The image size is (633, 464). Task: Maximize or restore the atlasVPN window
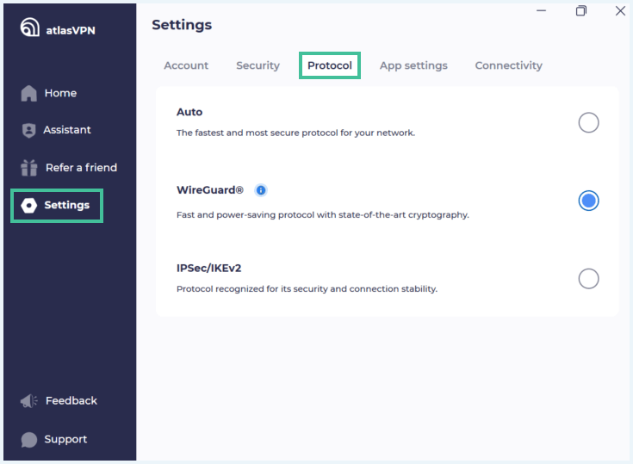coord(581,10)
